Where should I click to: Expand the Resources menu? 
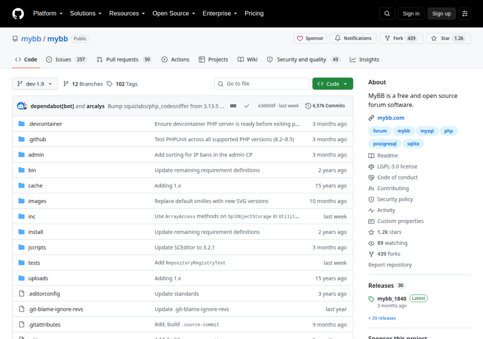[x=127, y=14]
